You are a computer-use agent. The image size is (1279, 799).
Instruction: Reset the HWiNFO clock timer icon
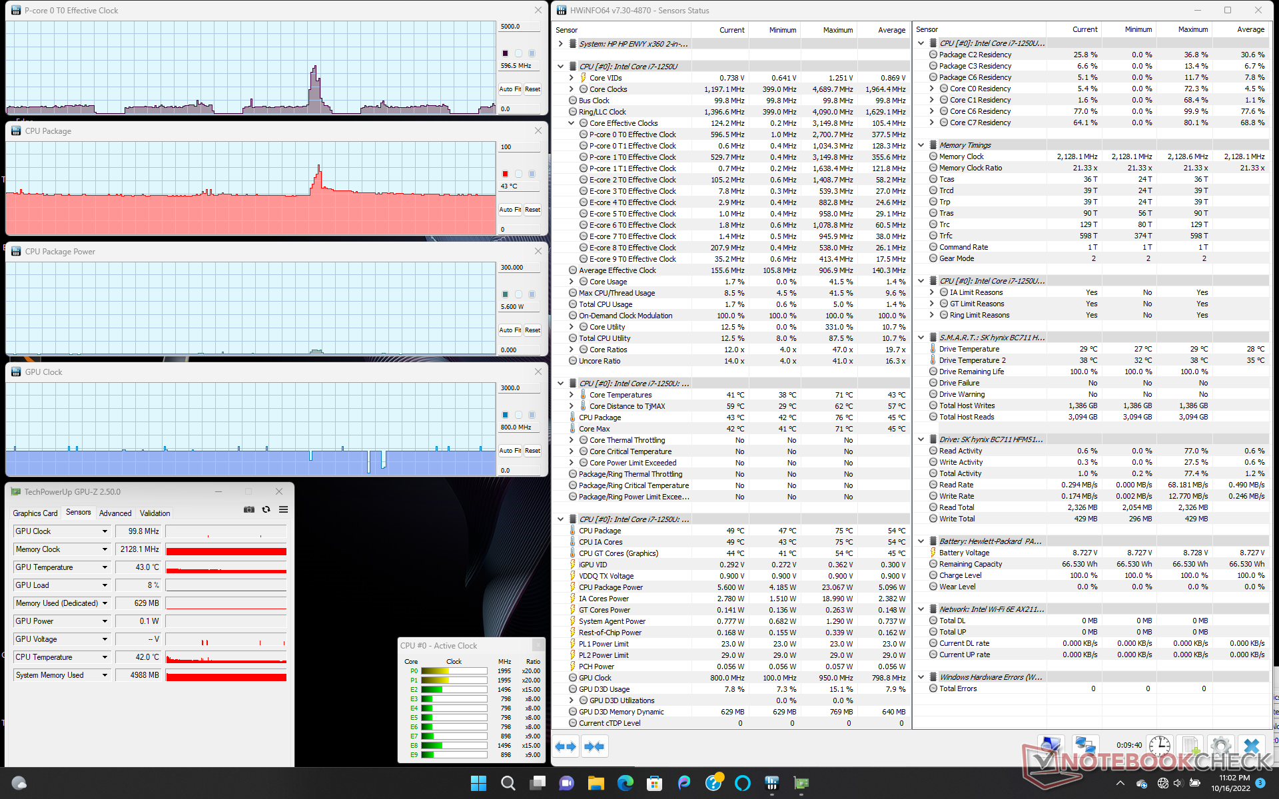[x=1159, y=746]
